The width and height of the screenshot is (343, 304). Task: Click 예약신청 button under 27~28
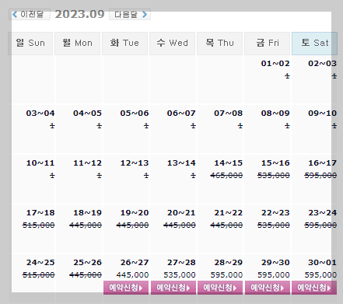(x=173, y=288)
